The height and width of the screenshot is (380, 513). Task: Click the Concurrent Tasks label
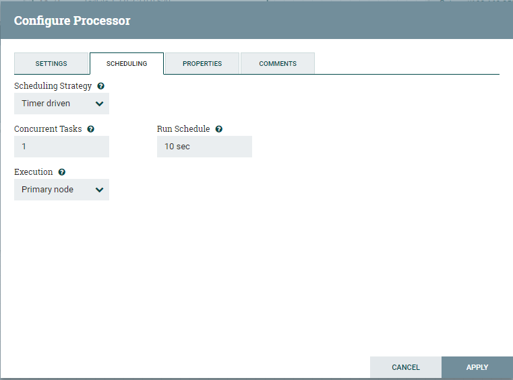48,129
